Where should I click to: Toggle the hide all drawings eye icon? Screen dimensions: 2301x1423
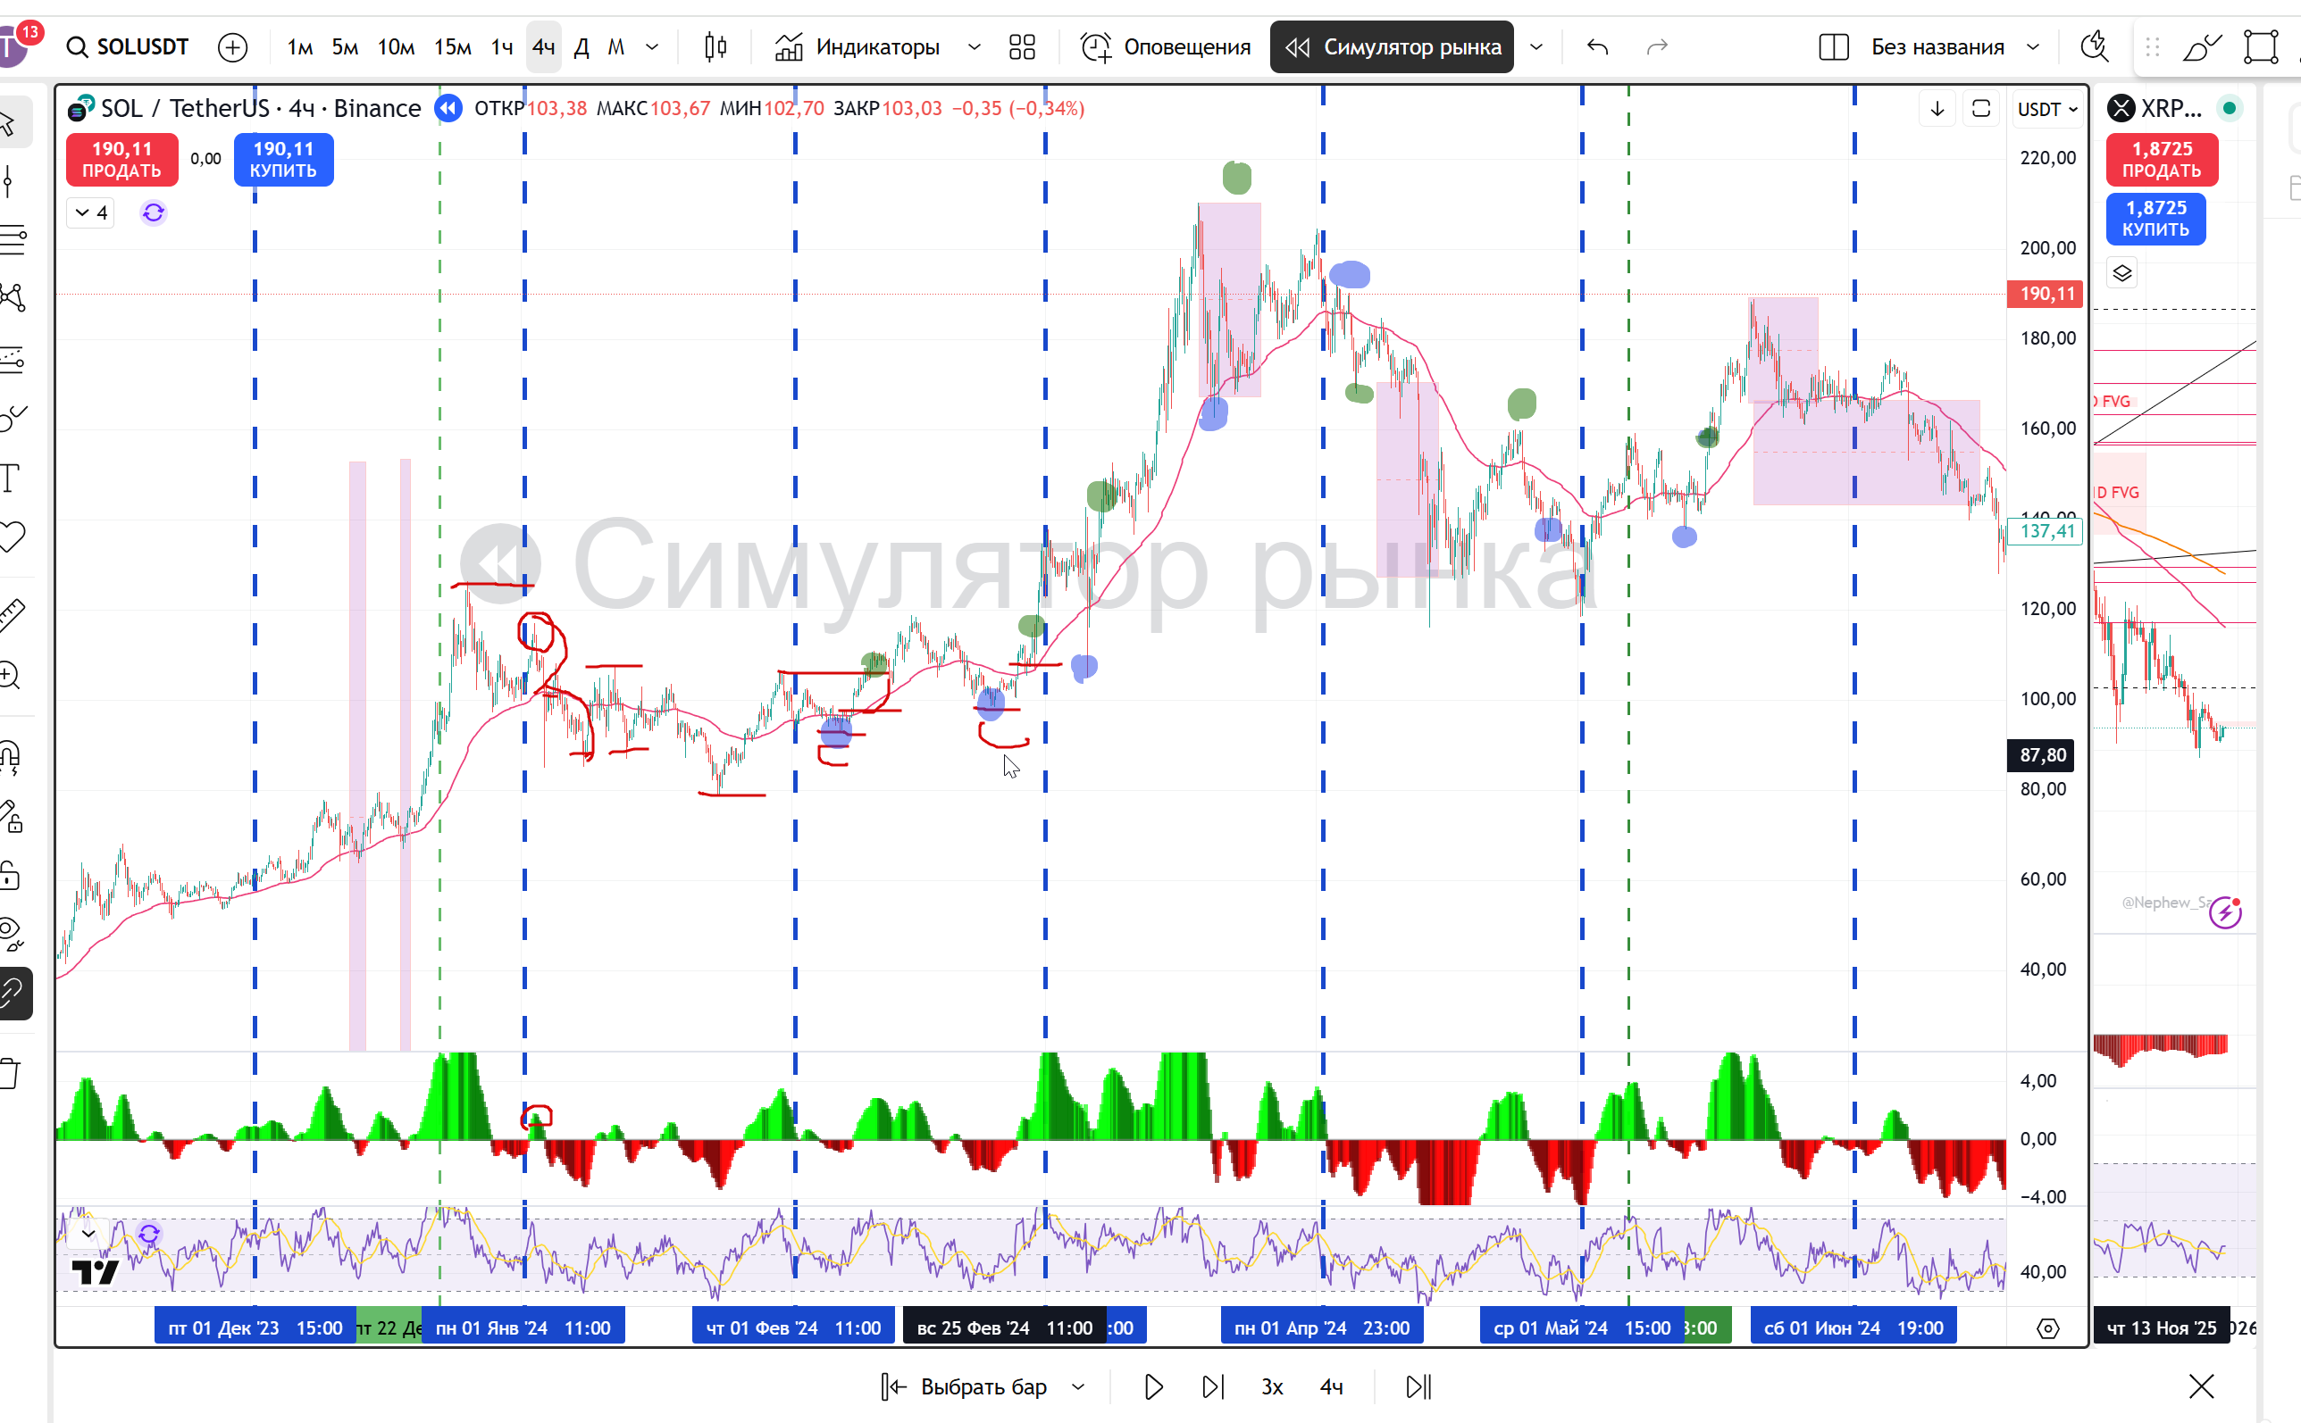(x=12, y=934)
